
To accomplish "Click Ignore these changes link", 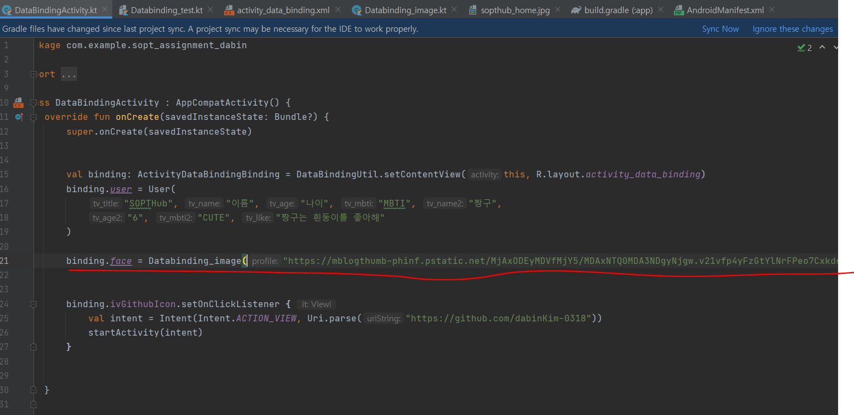I will point(793,29).
